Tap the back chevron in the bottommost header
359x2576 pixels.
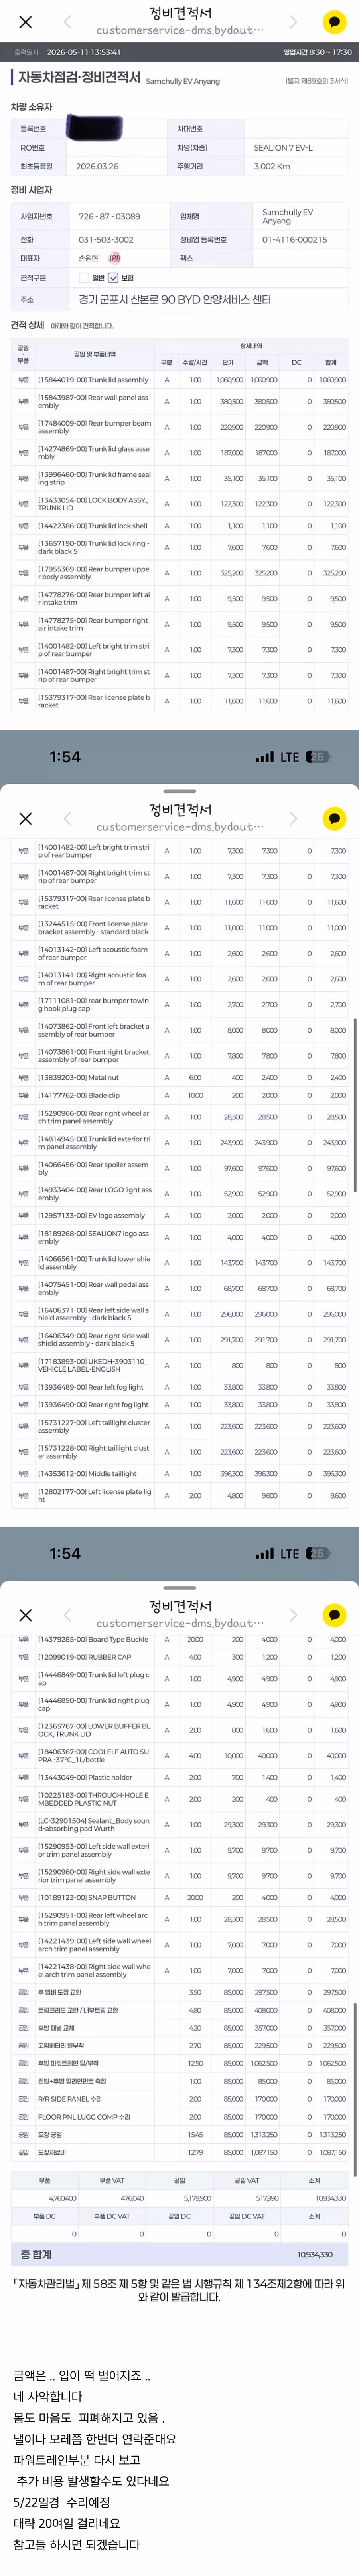68,1615
